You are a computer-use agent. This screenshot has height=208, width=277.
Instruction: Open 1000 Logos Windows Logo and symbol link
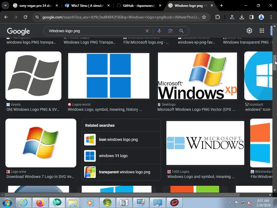(201, 177)
